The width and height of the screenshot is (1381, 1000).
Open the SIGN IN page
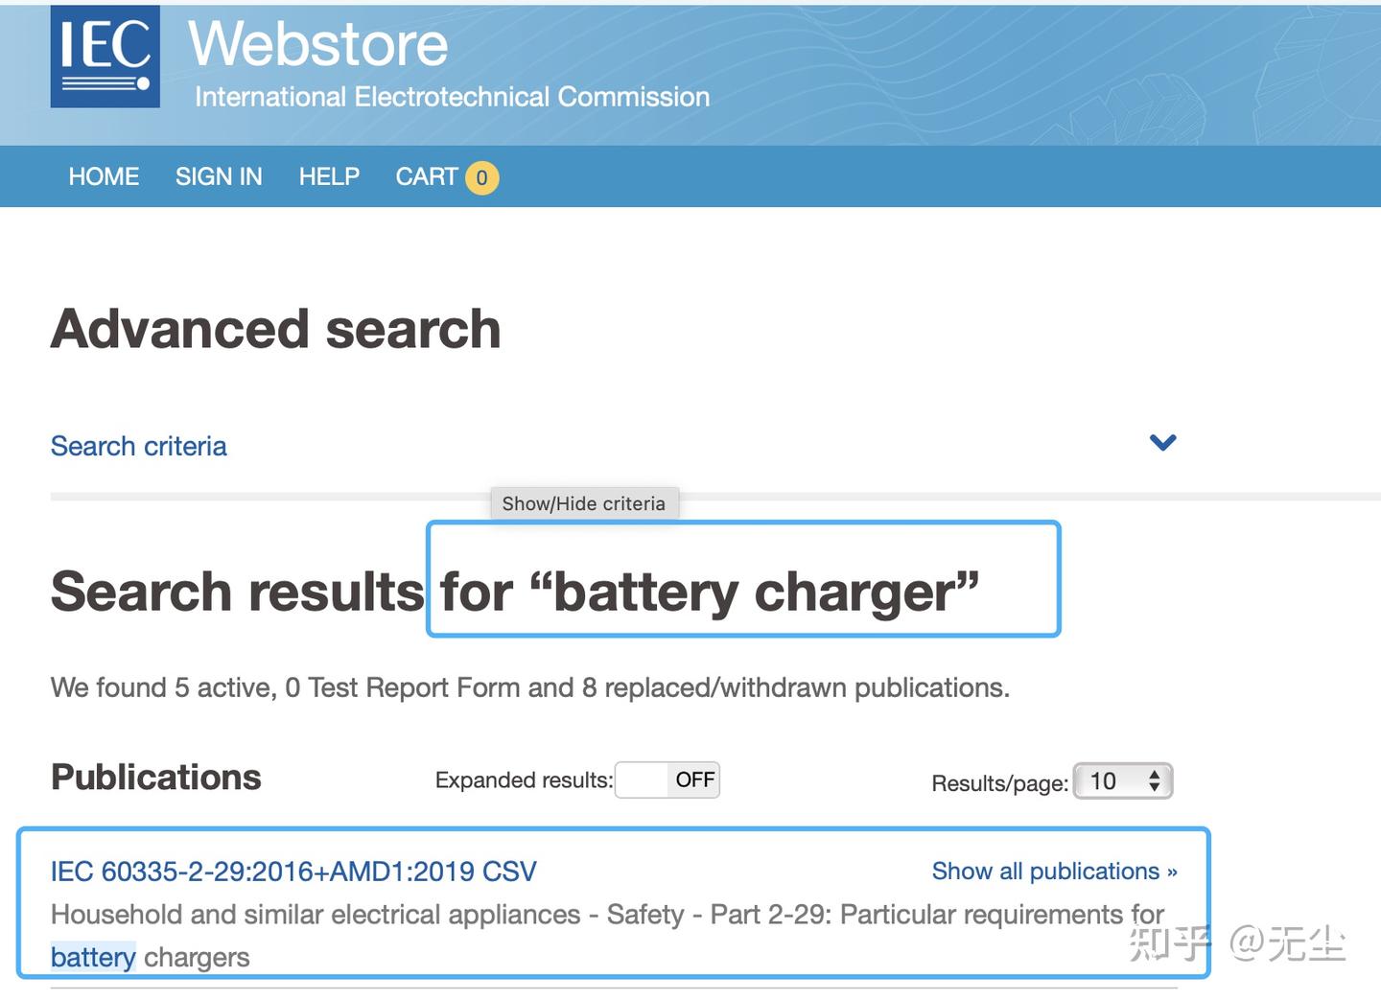(x=219, y=176)
